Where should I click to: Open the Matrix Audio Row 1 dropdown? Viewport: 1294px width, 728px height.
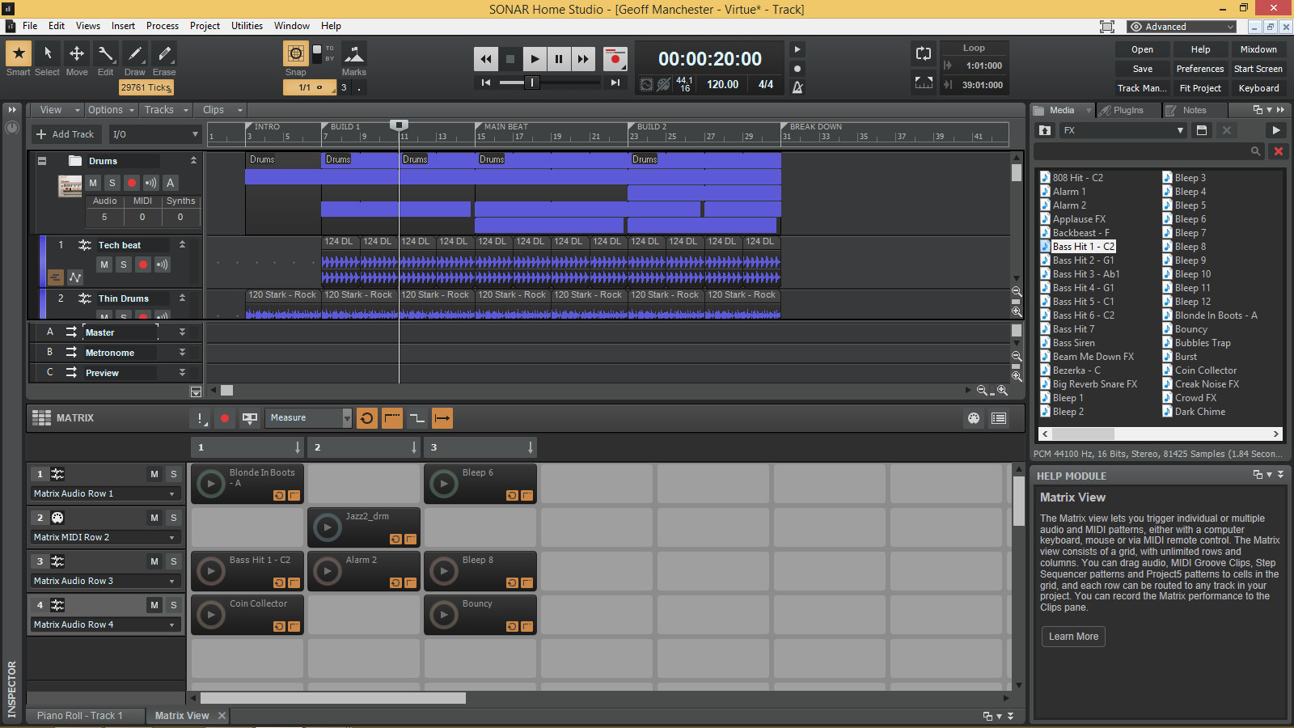coord(171,493)
